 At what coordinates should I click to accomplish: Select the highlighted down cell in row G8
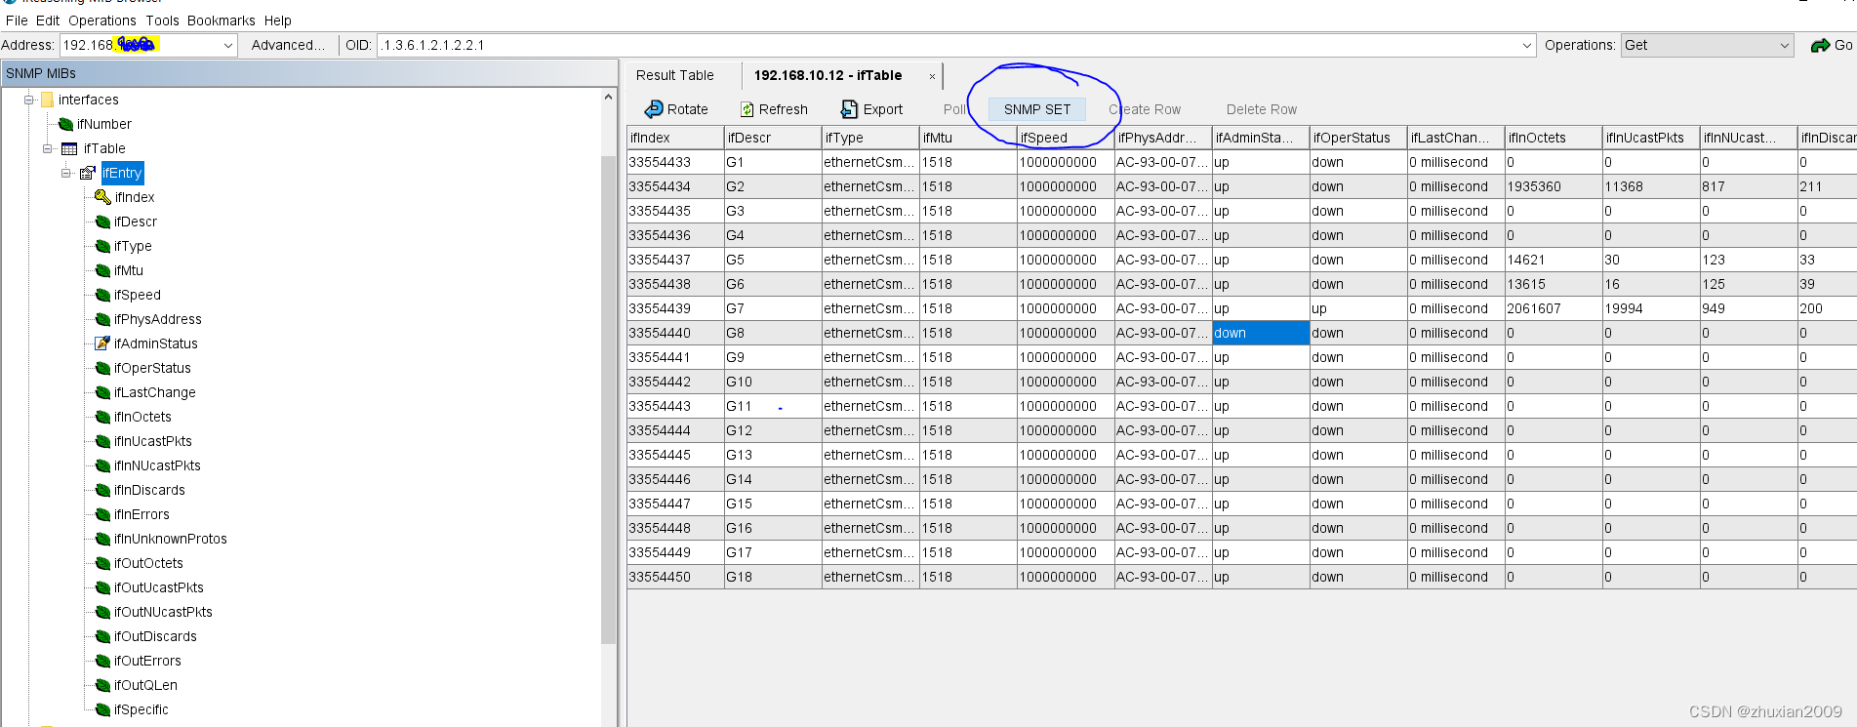[x=1261, y=333]
